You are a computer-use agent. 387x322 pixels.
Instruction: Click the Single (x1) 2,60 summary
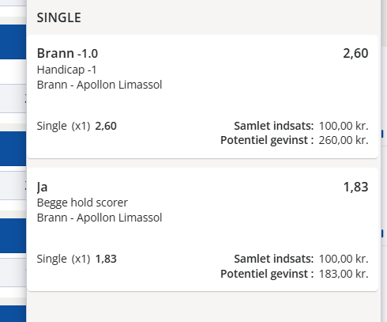pos(77,126)
